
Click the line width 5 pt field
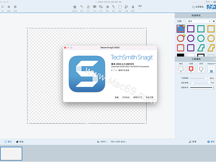pyautogui.click(x=211, y=83)
